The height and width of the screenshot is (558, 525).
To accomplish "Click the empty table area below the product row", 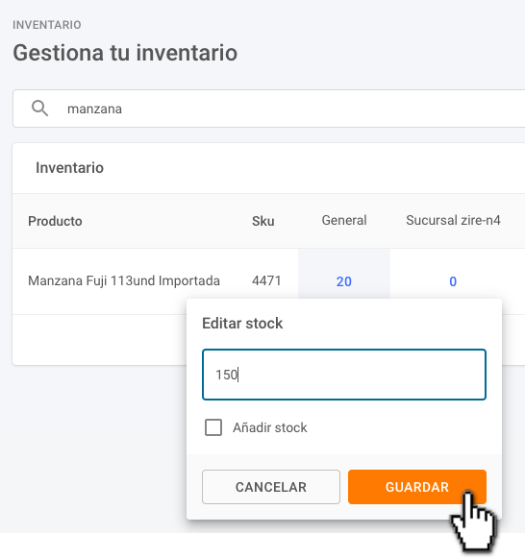I will pyautogui.click(x=99, y=339).
